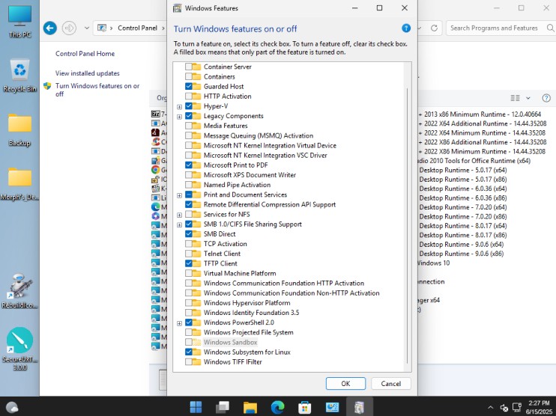Expand the Windows PowerShell 2.0 node
The height and width of the screenshot is (416, 556).
(x=179, y=323)
